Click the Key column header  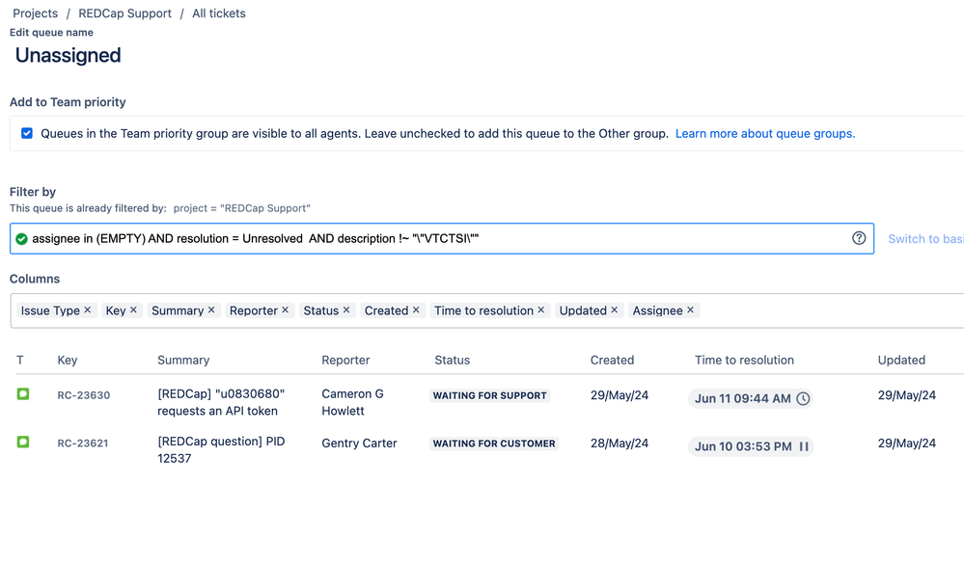tap(67, 360)
